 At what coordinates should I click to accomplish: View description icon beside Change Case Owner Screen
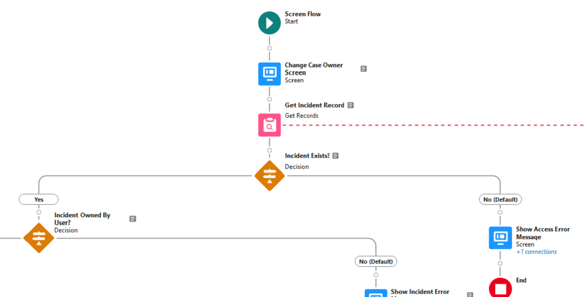tap(364, 69)
